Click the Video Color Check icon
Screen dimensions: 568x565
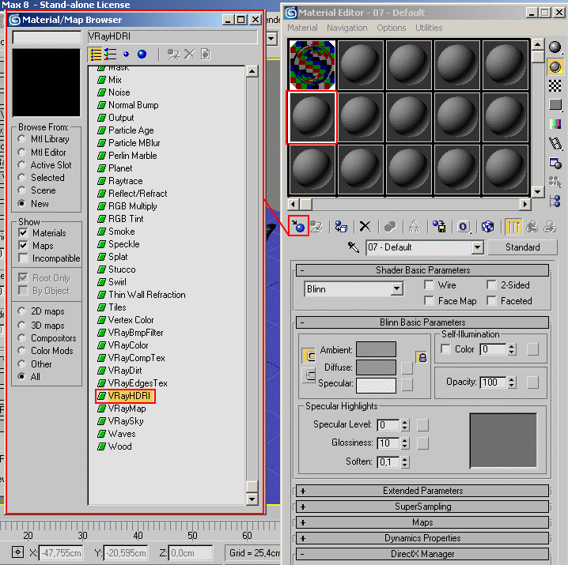[555, 124]
